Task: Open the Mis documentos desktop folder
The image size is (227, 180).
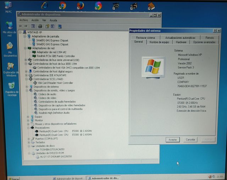Action: coord(10,50)
